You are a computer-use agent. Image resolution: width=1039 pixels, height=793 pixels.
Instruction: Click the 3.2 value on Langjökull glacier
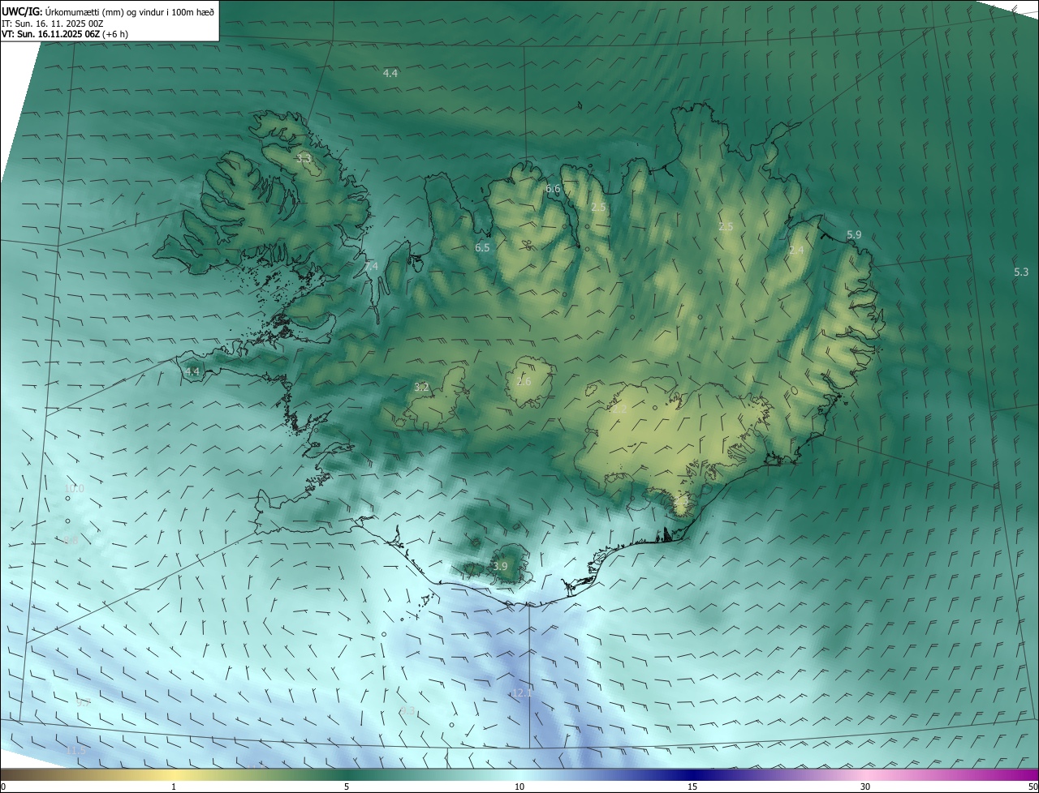[421, 387]
